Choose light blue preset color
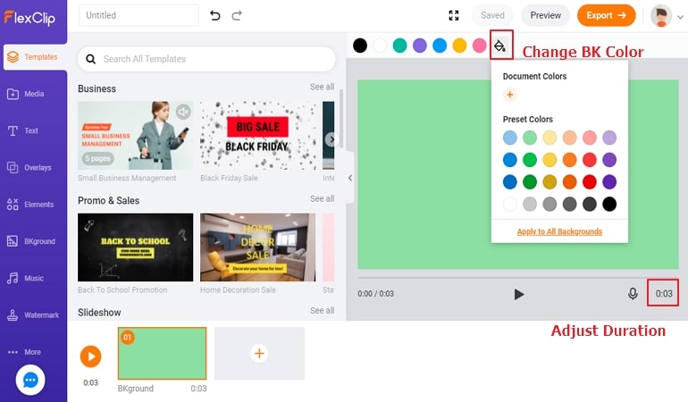Image resolution: width=688 pixels, height=402 pixels. (510, 138)
